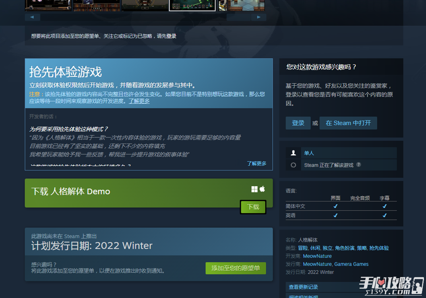Select the highlighted fourth screenshot thumbnail

pyautogui.click(x=192, y=5)
